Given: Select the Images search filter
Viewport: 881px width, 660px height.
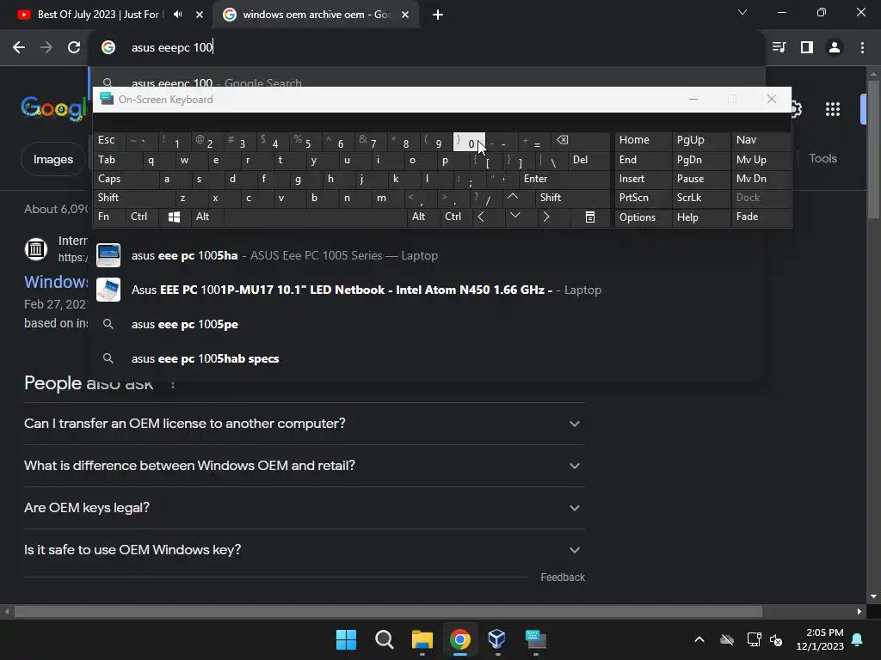Looking at the screenshot, I should 53,159.
